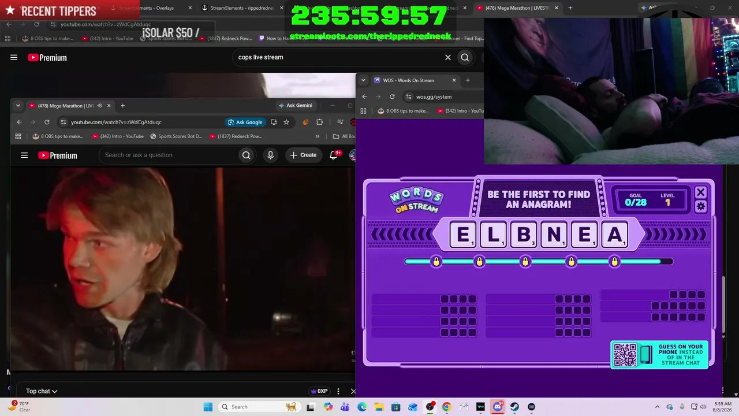This screenshot has width=739, height=416.
Task: Reload the wos.gg page
Action: pos(392,96)
